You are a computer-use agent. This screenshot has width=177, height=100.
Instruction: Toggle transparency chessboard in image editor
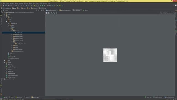point(46,13)
